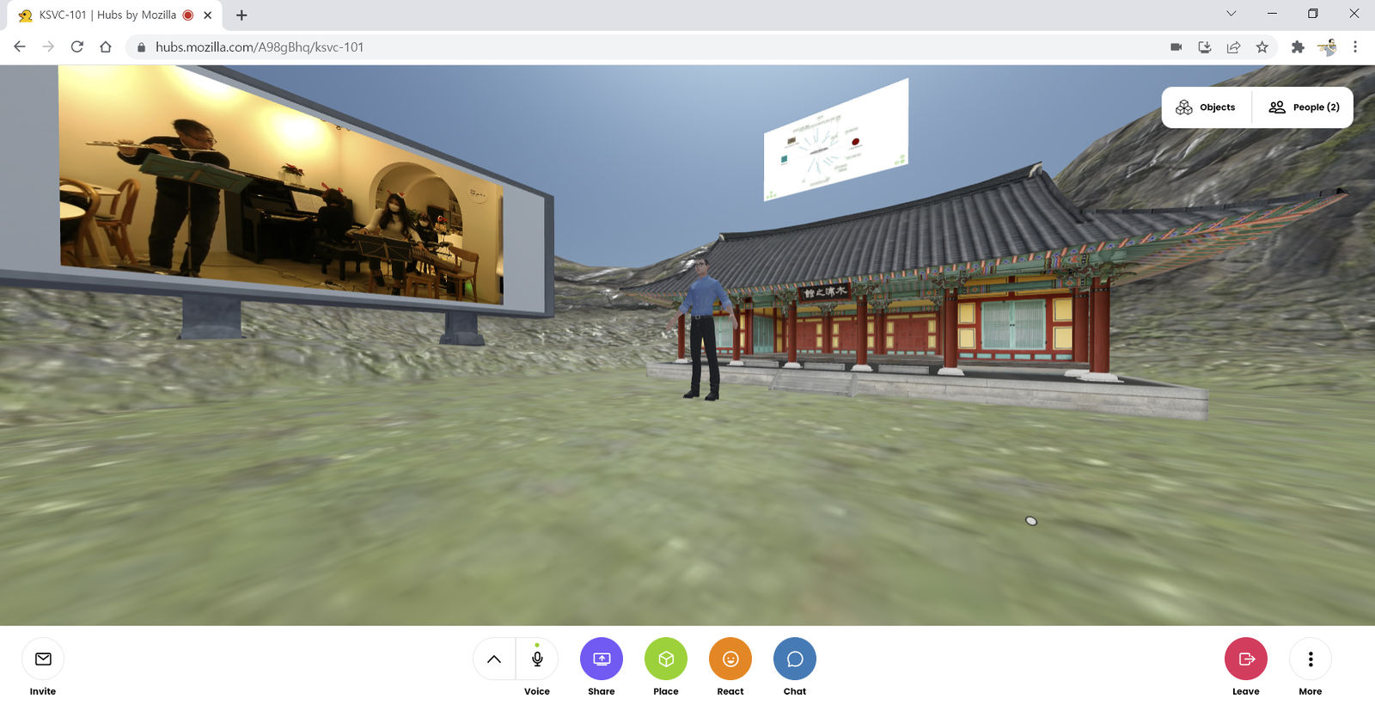Open the Chat panel
Screen dimensions: 1375x711
tap(795, 659)
